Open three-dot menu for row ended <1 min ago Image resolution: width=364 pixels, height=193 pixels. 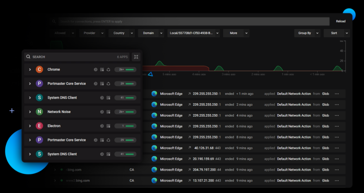[x=337, y=94]
